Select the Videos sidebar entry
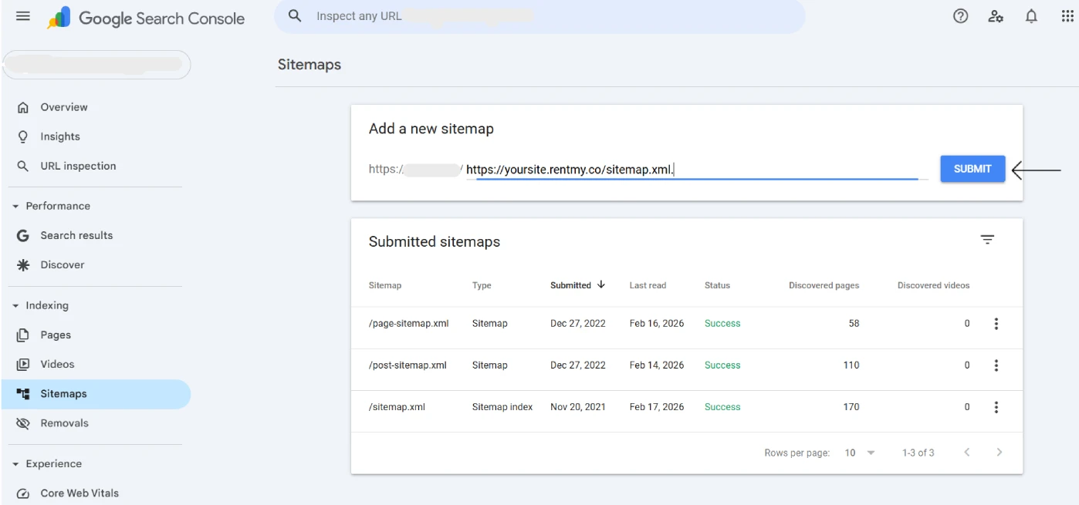The image size is (1079, 505). point(57,364)
